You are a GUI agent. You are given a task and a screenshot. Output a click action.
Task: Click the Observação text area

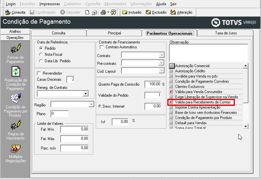(x=209, y=53)
